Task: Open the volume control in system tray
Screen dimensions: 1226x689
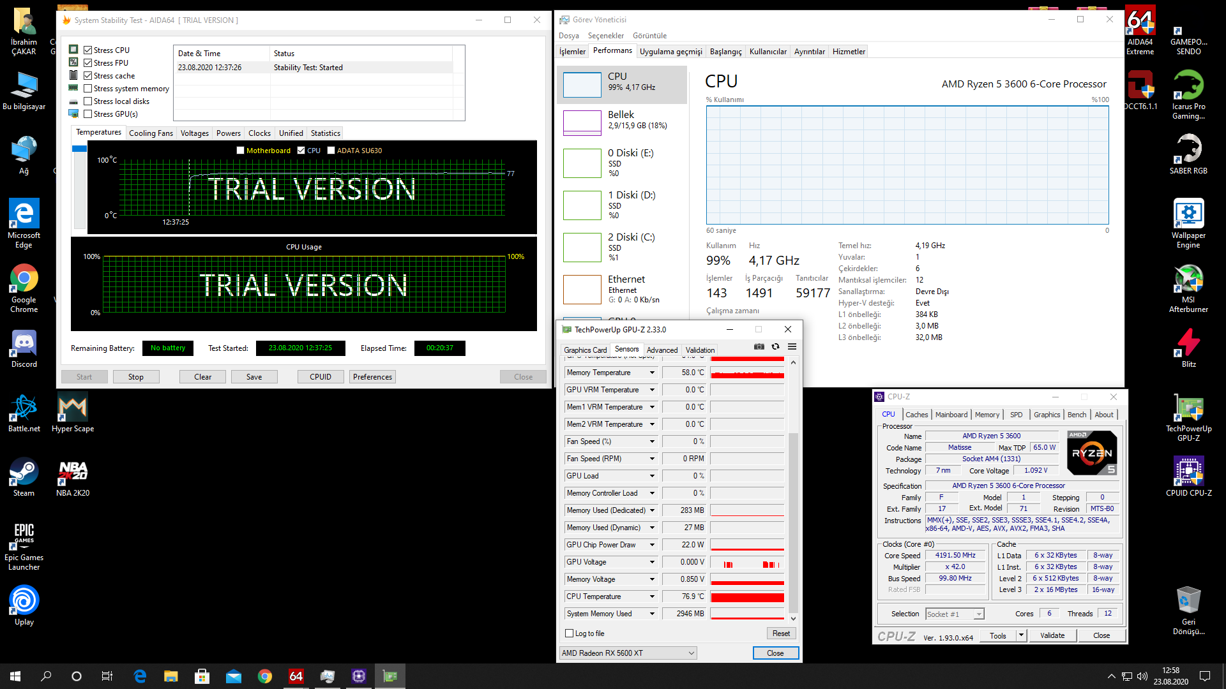Action: coord(1142,676)
